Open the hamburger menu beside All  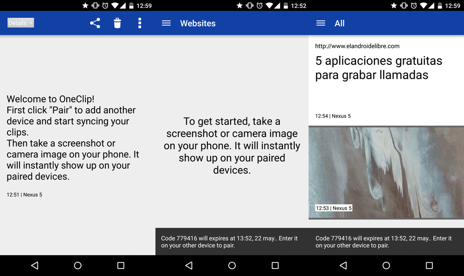click(x=321, y=23)
